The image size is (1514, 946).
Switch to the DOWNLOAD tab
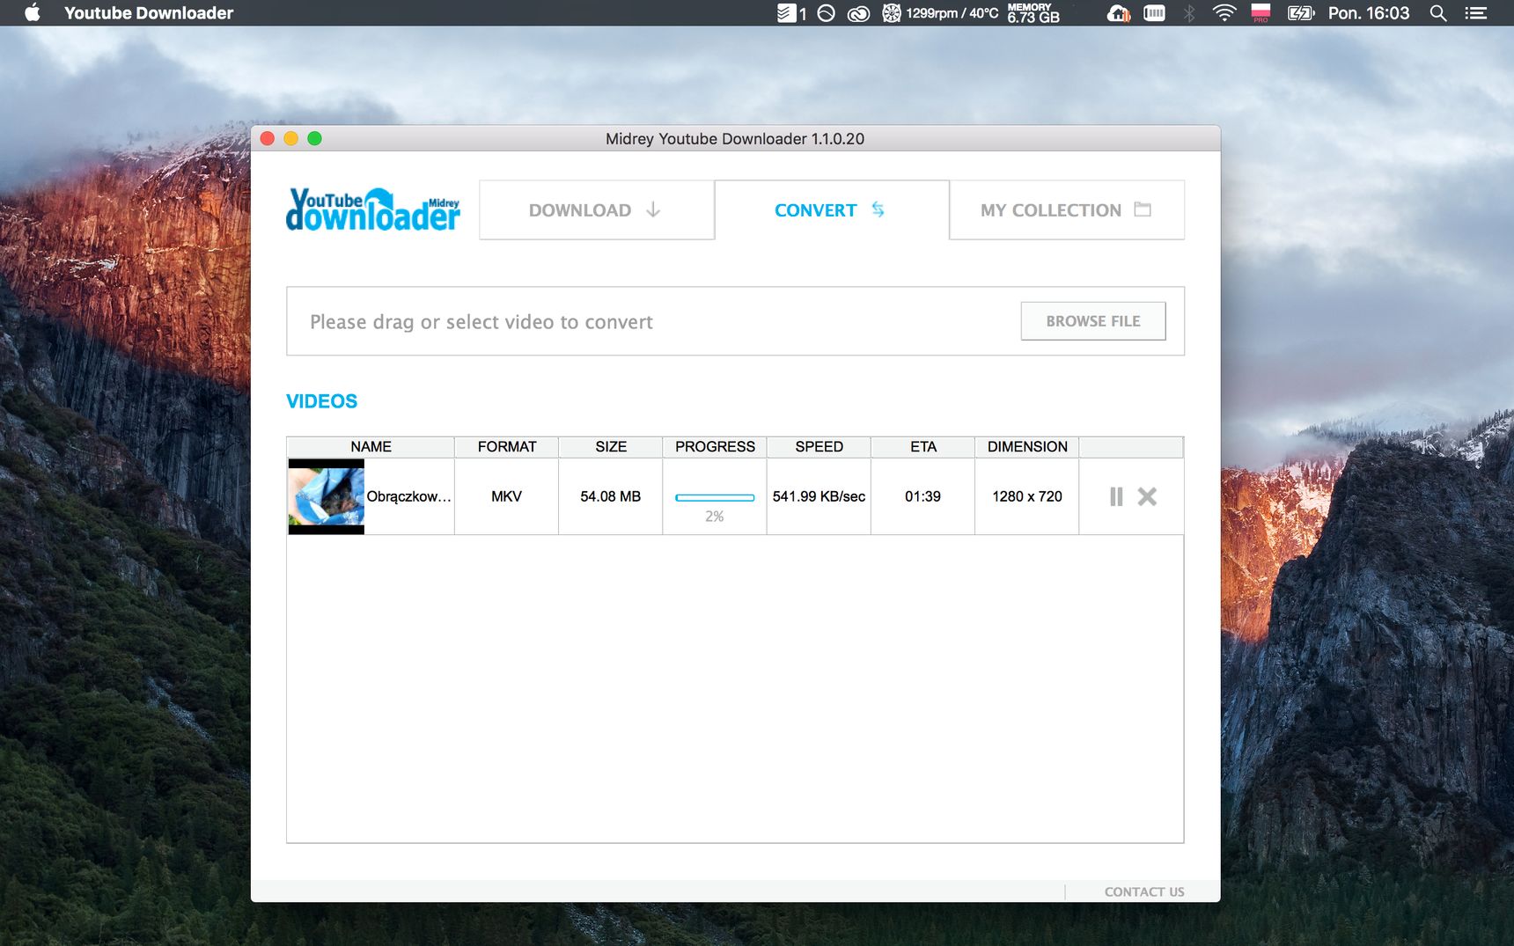pos(596,210)
